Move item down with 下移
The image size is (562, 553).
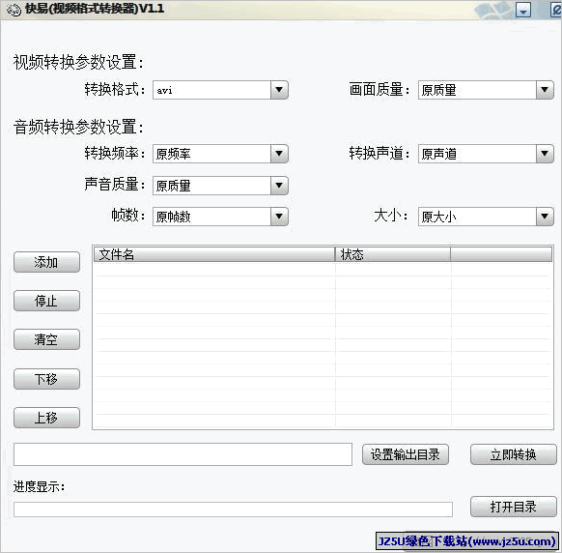coord(46,379)
